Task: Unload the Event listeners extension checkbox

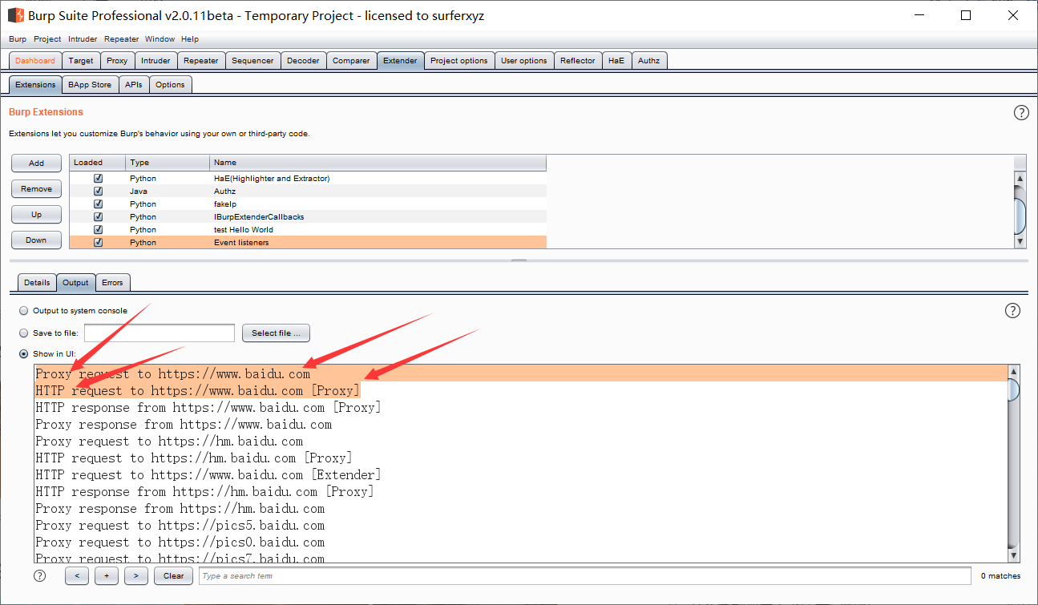Action: pyautogui.click(x=99, y=242)
